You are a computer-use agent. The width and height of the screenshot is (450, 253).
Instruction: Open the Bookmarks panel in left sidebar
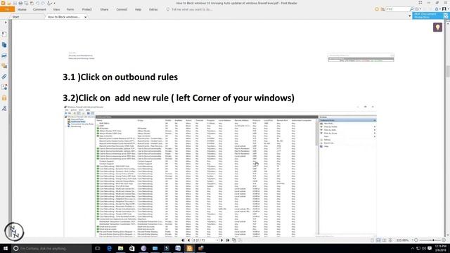(x=4, y=34)
